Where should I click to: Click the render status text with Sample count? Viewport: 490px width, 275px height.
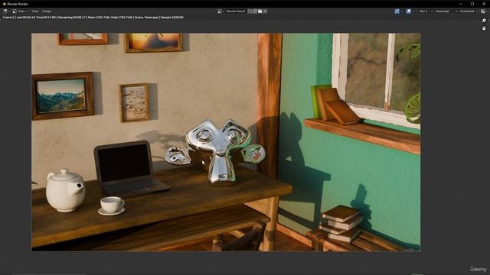point(93,18)
